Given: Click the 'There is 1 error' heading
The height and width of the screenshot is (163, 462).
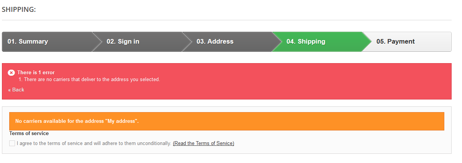Looking at the screenshot, I should [36, 73].
